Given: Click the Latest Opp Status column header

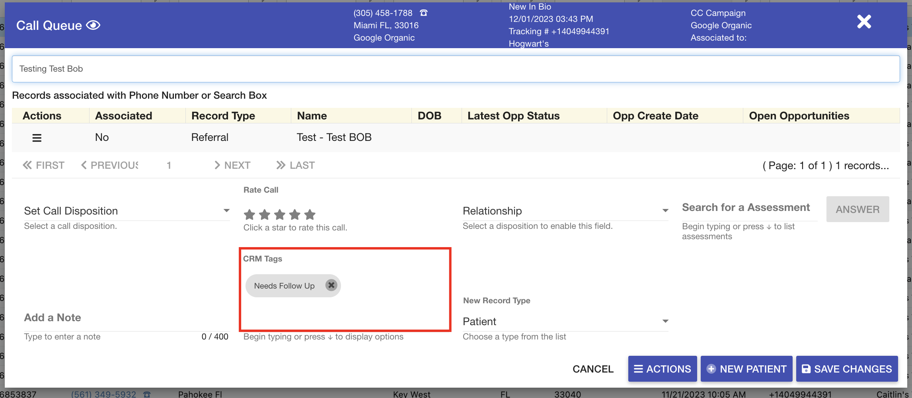Looking at the screenshot, I should tap(513, 116).
